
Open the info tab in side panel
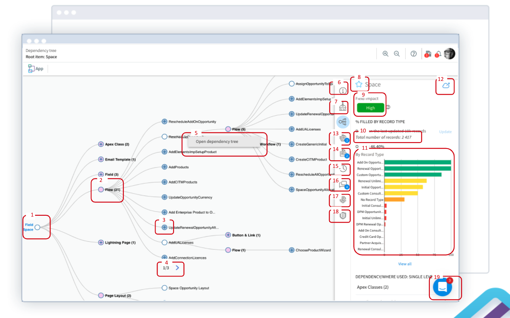[343, 91]
